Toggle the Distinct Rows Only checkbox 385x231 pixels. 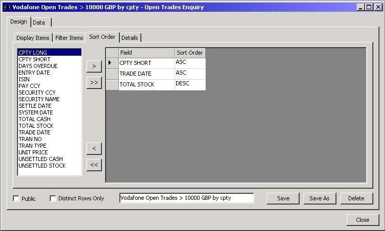coord(53,198)
